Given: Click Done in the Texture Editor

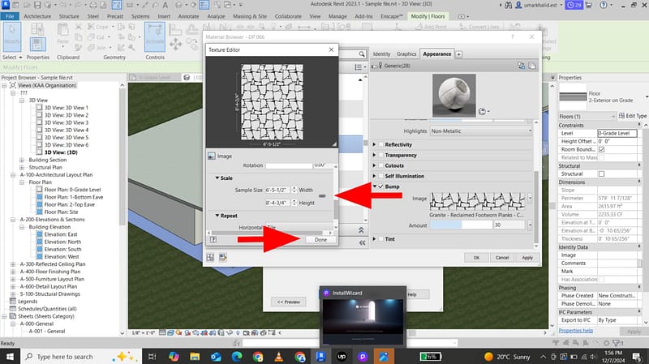Looking at the screenshot, I should coord(321,240).
